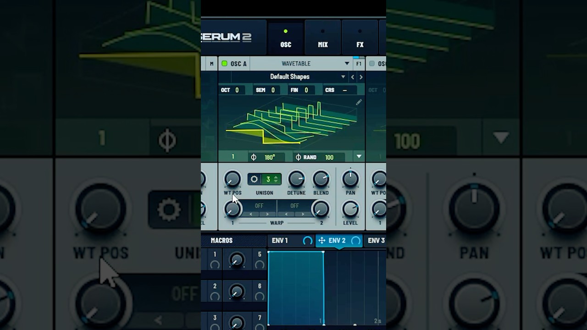Click the DETUNE knob
This screenshot has width=587, height=330.
click(x=296, y=179)
